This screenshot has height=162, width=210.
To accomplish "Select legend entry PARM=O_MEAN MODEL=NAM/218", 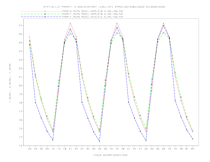I will (93, 11).
